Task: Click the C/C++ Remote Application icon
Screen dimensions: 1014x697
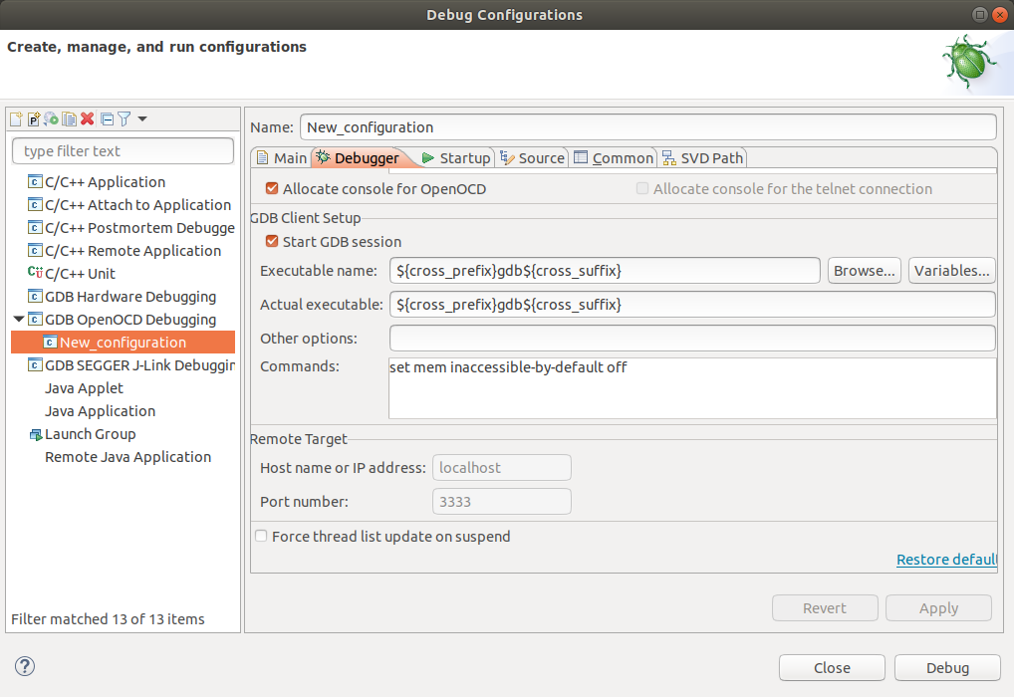Action: coord(35,250)
